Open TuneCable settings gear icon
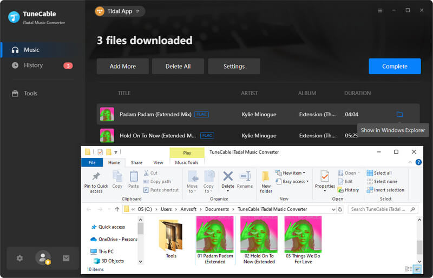 coord(19,259)
